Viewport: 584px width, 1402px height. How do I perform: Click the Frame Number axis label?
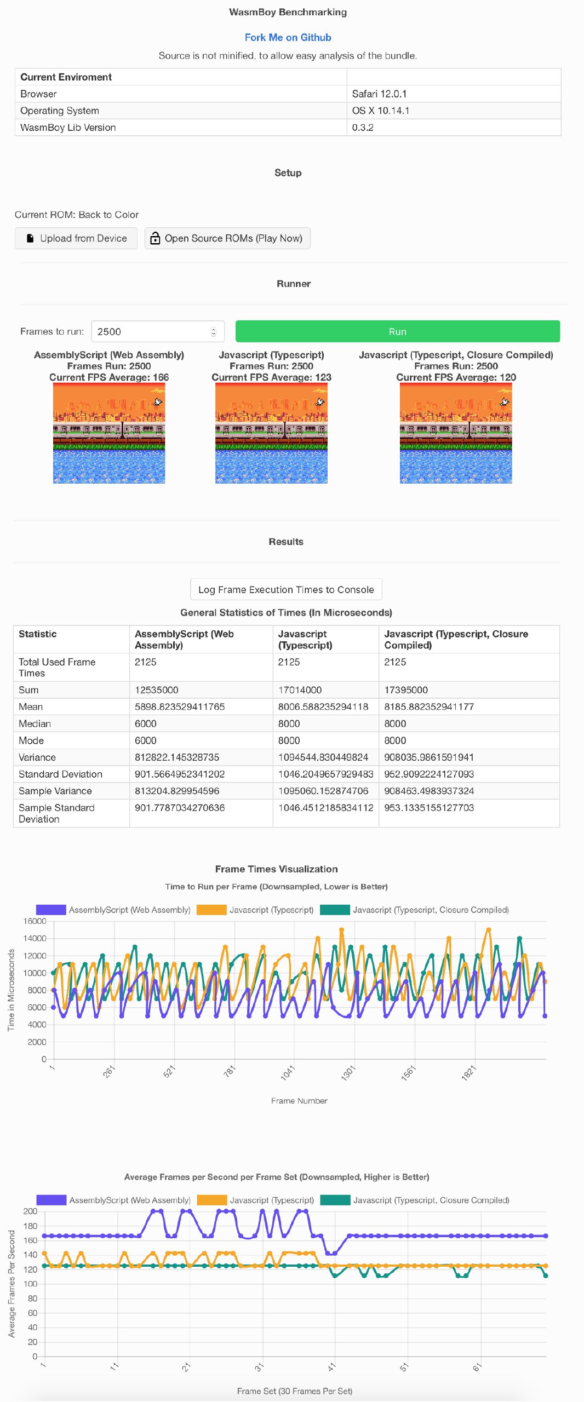(x=299, y=1101)
